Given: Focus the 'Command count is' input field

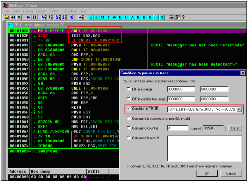Looking at the screenshot, I should point(178,128).
